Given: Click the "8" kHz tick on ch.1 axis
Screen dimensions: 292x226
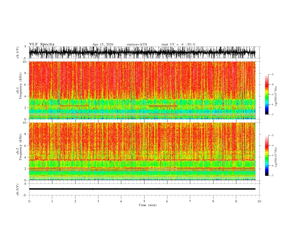Looking at the screenshot, I should pos(25,73).
